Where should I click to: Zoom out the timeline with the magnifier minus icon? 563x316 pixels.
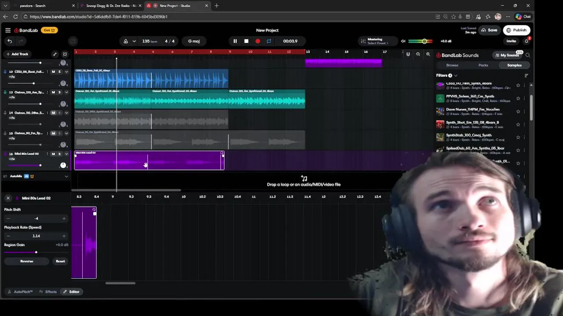click(x=418, y=54)
